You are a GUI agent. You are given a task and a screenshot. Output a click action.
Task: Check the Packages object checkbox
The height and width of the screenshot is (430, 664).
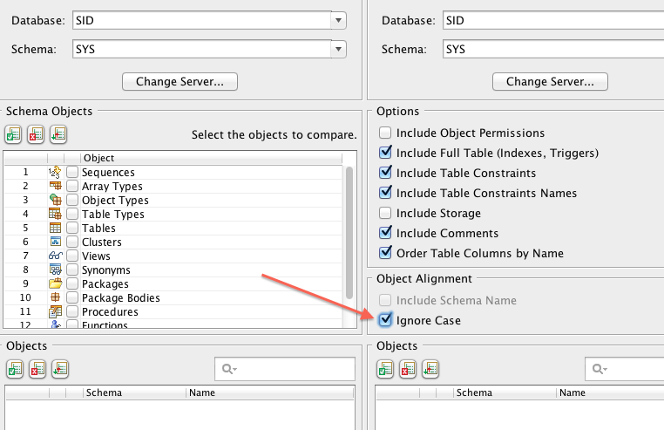click(x=72, y=283)
